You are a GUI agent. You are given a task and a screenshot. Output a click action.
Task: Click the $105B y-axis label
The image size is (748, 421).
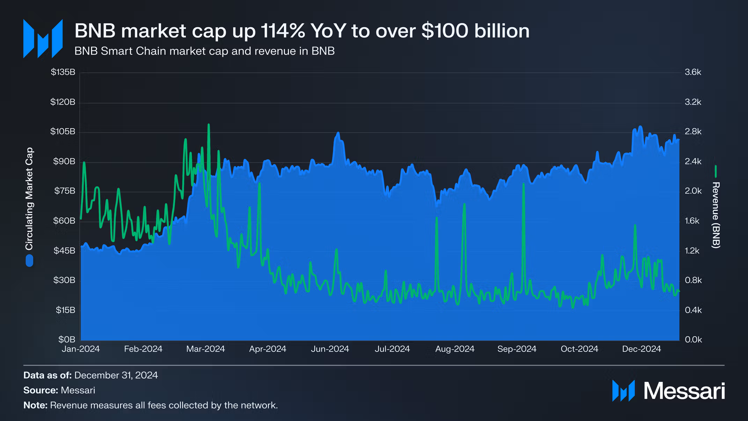coord(63,131)
